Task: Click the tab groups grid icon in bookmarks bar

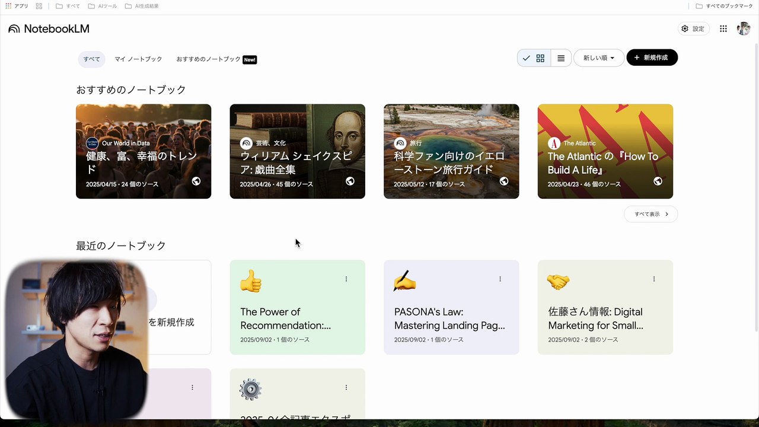Action: pos(39,6)
